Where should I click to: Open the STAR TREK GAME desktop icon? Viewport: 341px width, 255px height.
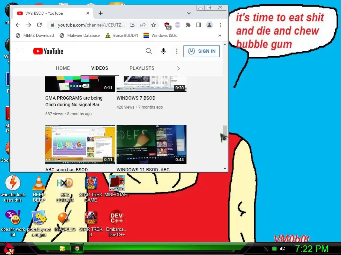(x=91, y=189)
